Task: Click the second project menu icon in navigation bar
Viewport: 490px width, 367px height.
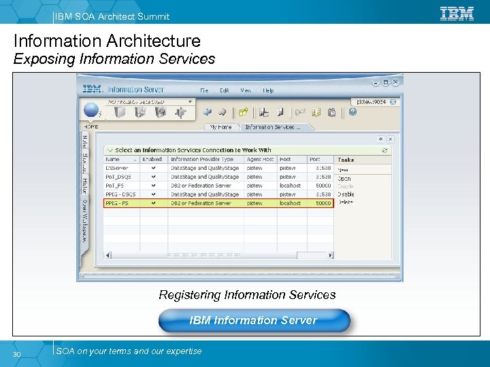Action: click(140, 112)
